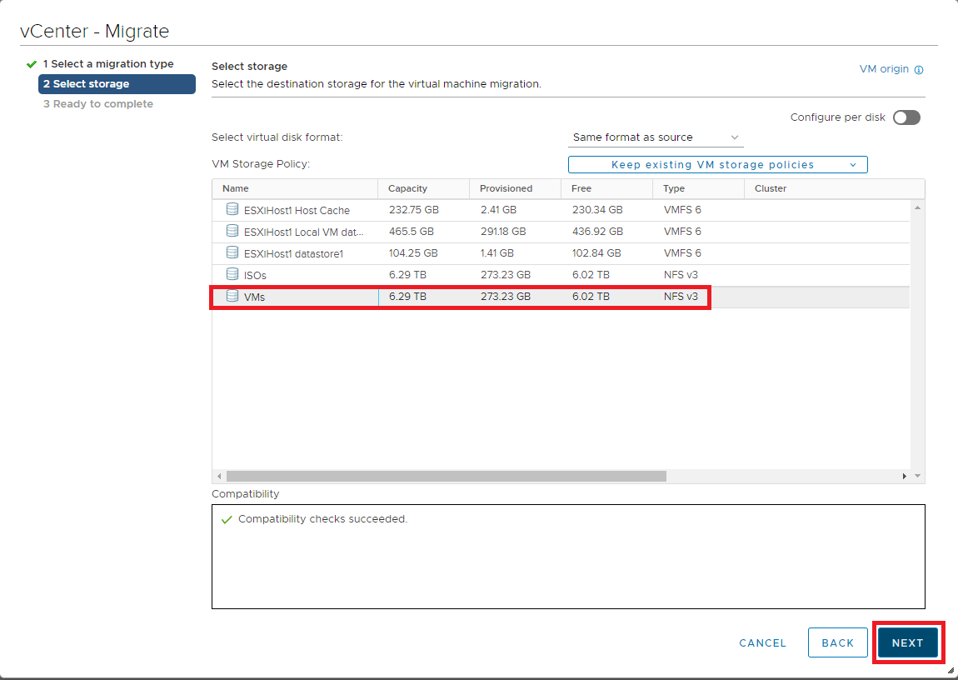Click the ISOs datastore icon
Viewport: 958px width, 680px height.
(232, 274)
